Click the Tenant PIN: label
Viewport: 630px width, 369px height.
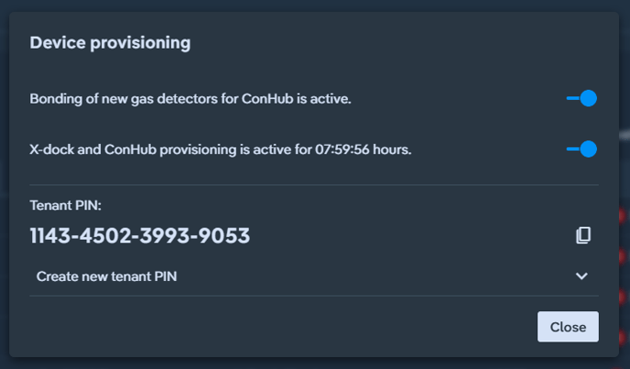click(66, 205)
